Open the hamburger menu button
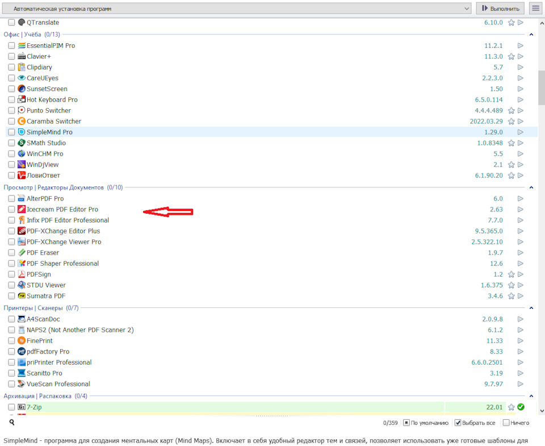Viewport: 545px width, 446px height. click(535, 9)
